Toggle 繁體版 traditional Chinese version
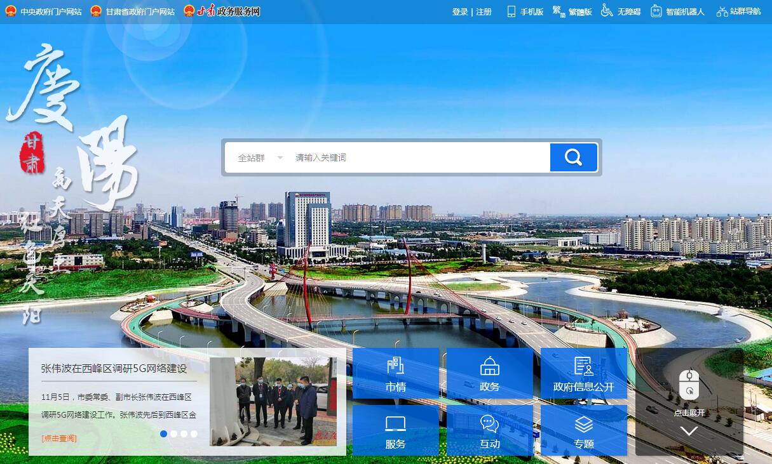The image size is (772, 464). click(x=572, y=11)
